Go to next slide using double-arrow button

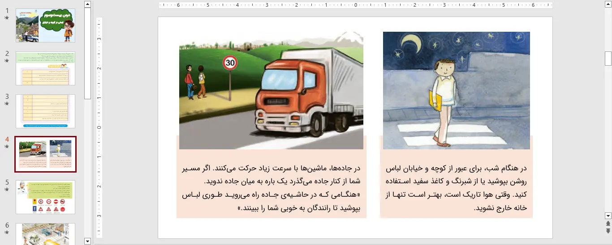[x=608, y=231]
